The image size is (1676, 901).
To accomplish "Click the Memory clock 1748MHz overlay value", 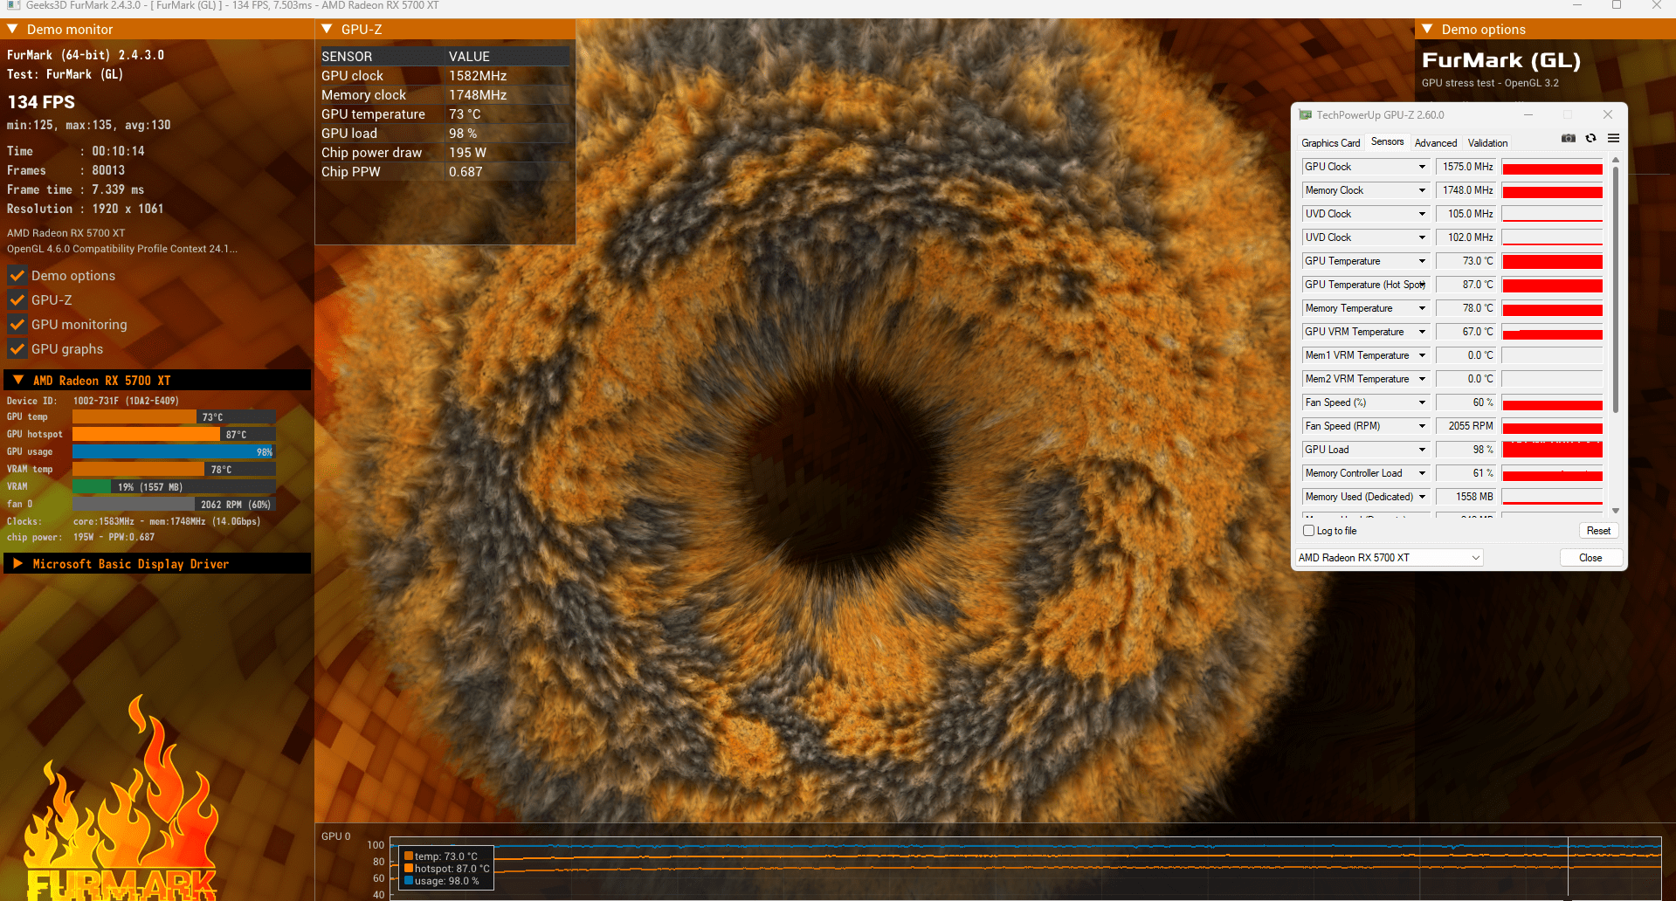I will click(x=478, y=95).
